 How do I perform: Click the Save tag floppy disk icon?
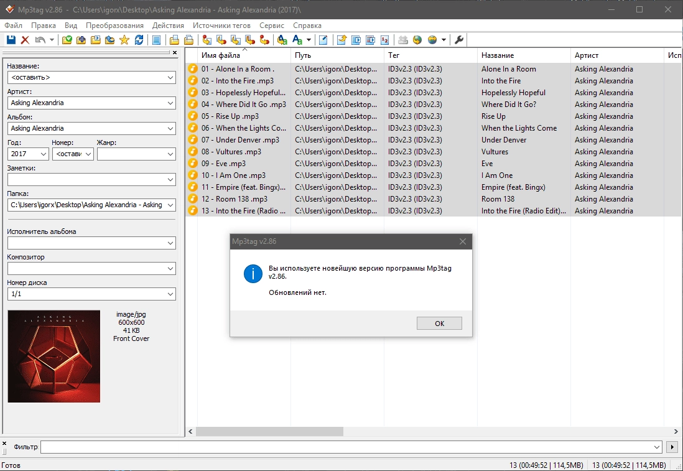11,40
